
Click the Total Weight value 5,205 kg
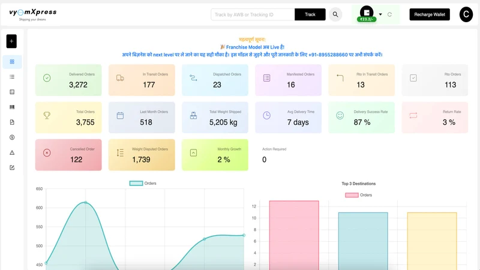point(223,122)
